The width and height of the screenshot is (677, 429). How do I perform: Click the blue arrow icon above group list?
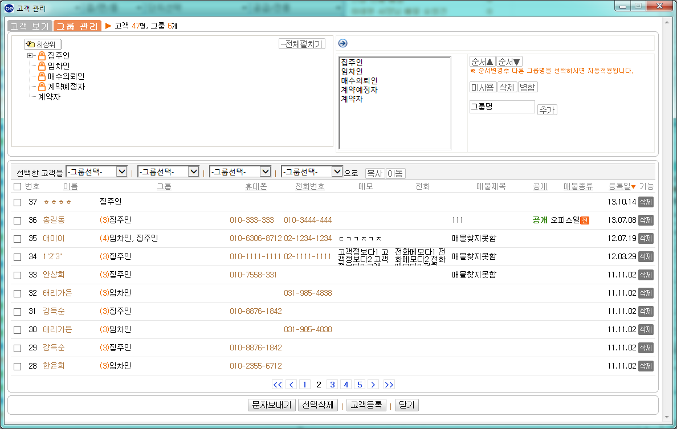tap(343, 43)
